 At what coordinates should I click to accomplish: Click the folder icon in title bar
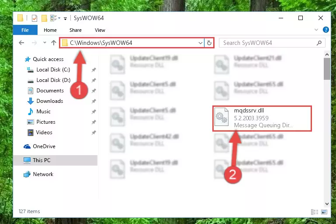(x=21, y=18)
